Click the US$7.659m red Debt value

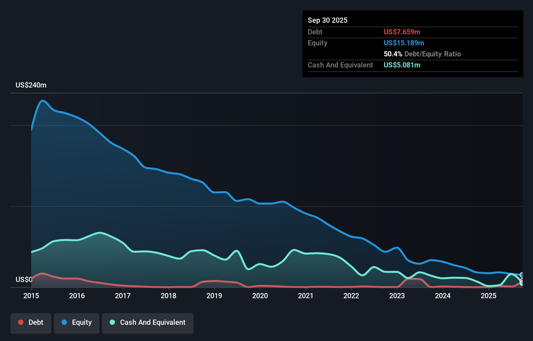tap(402, 32)
